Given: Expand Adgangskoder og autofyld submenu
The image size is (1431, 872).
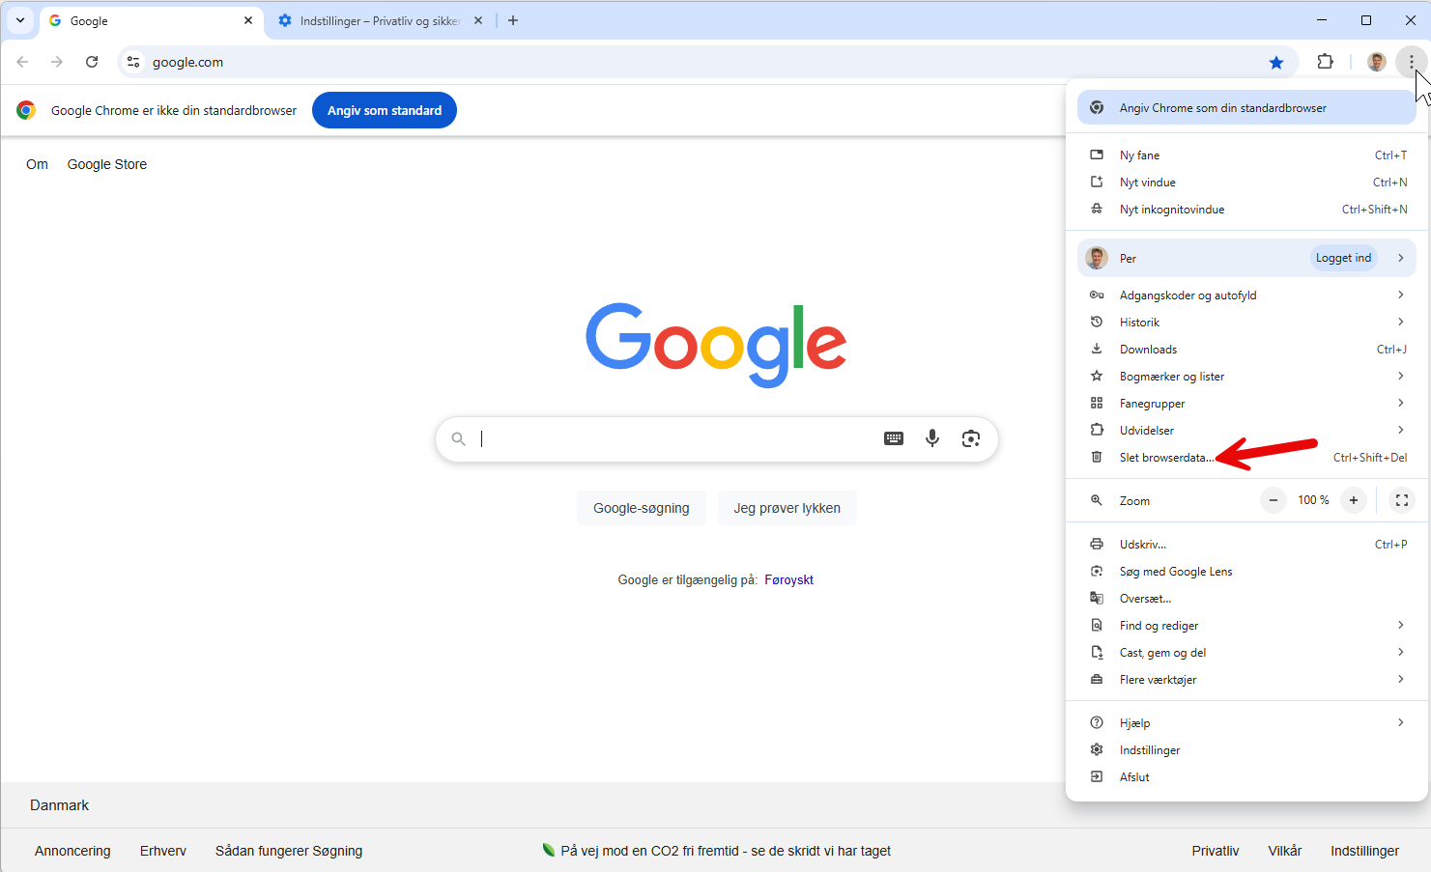Looking at the screenshot, I should [x=1246, y=295].
